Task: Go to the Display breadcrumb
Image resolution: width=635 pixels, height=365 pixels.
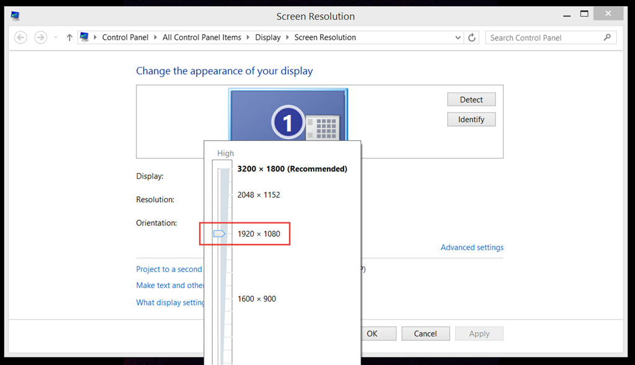Action: click(268, 37)
